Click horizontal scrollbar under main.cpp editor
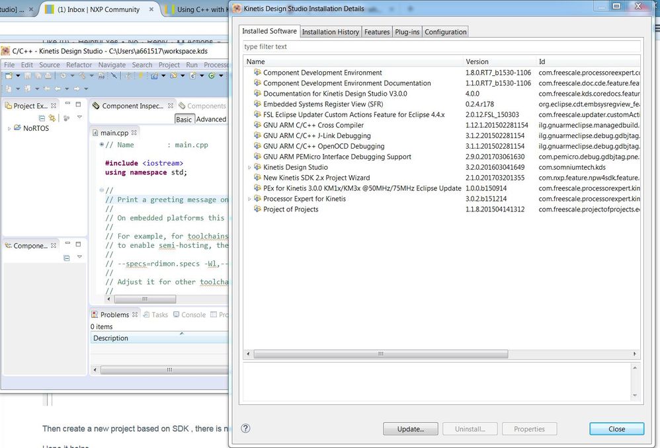 [145, 299]
